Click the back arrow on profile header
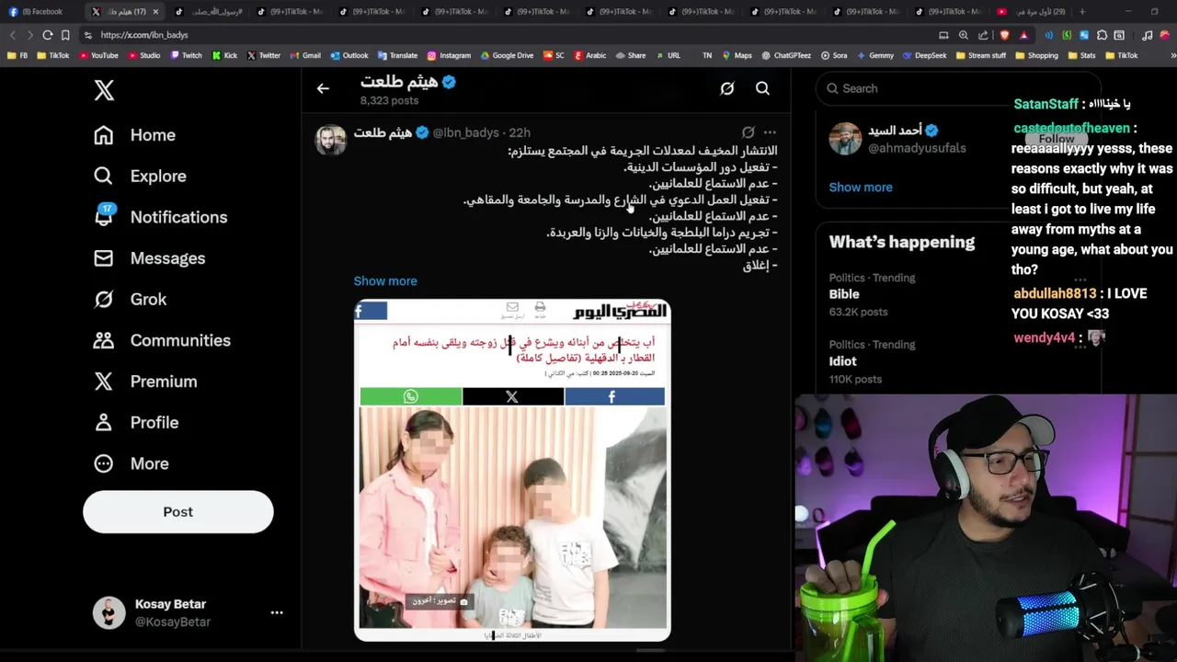The height and width of the screenshot is (662, 1177). tap(323, 88)
